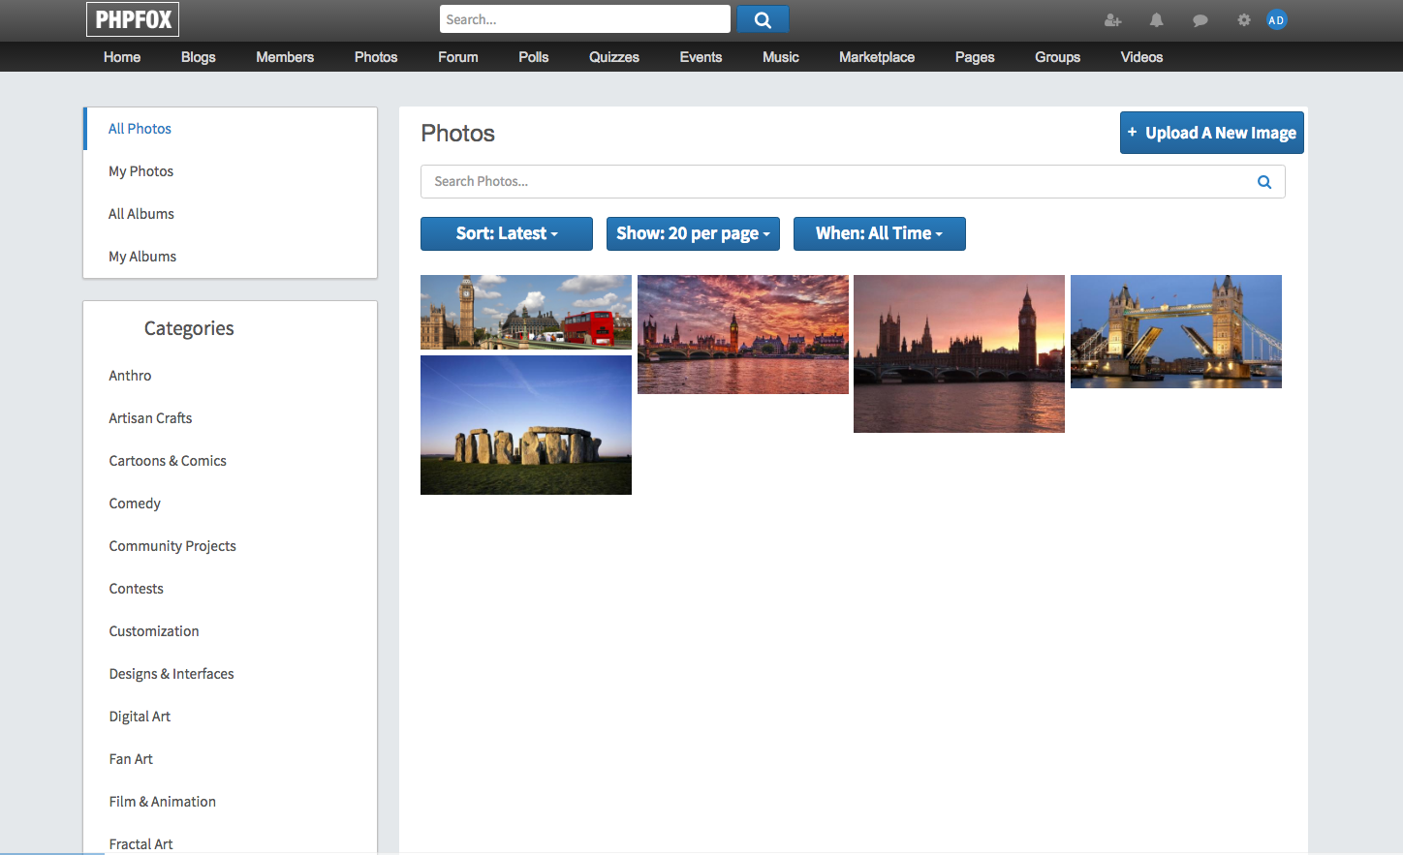Screen dimensions: 1403x855
Task: Open the When: All Time dropdown
Action: coord(879,233)
